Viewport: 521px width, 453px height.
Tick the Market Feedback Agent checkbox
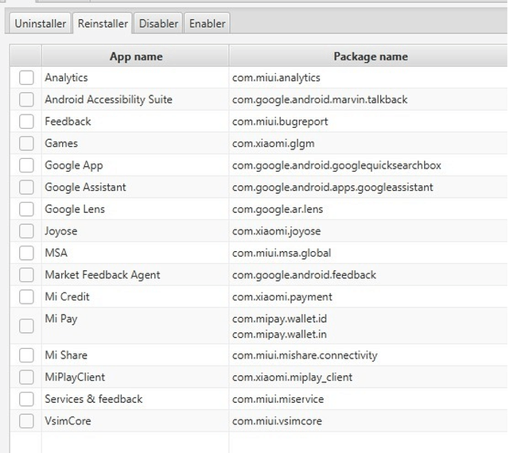(26, 275)
